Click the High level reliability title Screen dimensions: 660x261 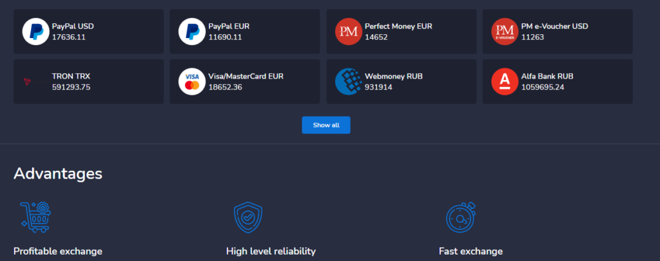click(271, 251)
